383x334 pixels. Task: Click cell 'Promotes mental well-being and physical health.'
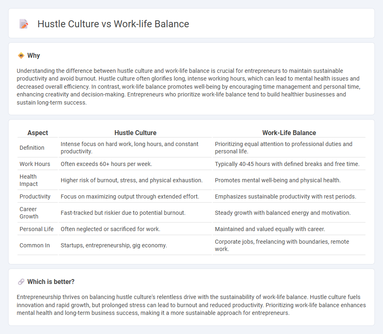point(289,180)
